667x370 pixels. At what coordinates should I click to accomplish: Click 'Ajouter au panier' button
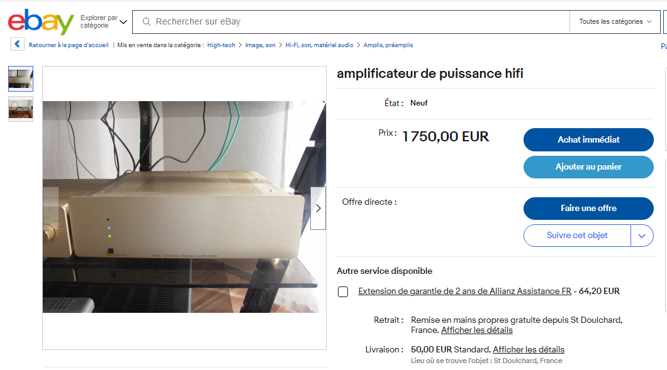point(588,167)
